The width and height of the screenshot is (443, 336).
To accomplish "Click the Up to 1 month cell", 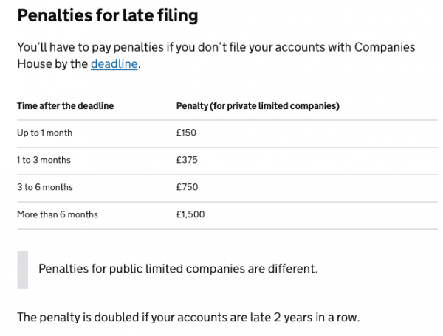I will tap(44, 133).
